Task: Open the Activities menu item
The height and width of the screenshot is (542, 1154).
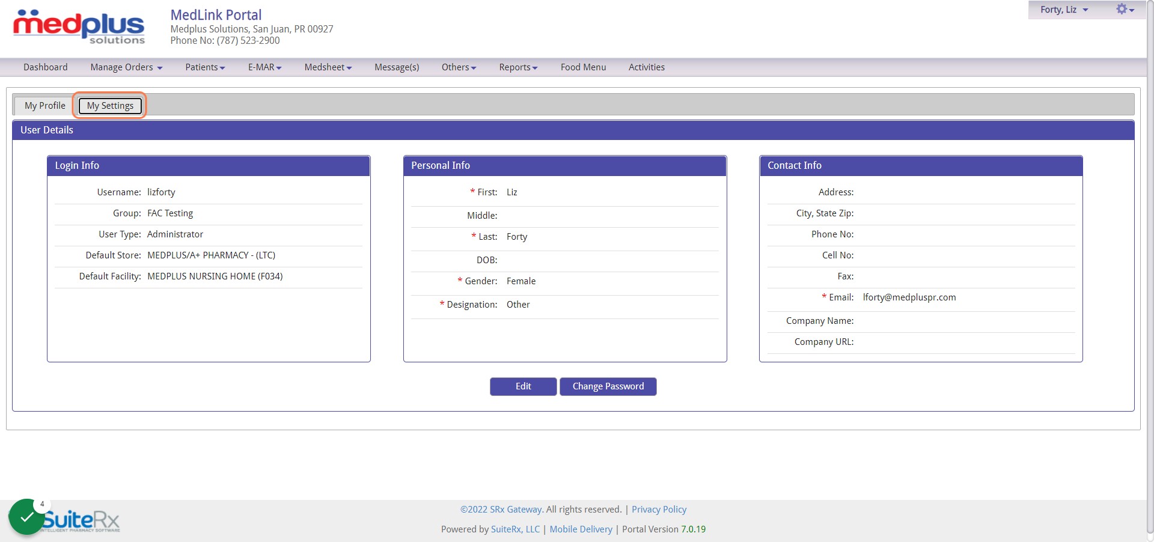Action: pos(647,67)
